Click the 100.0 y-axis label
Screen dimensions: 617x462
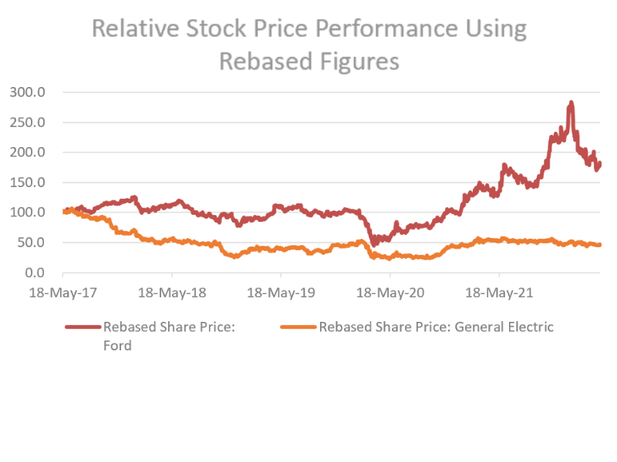point(28,212)
